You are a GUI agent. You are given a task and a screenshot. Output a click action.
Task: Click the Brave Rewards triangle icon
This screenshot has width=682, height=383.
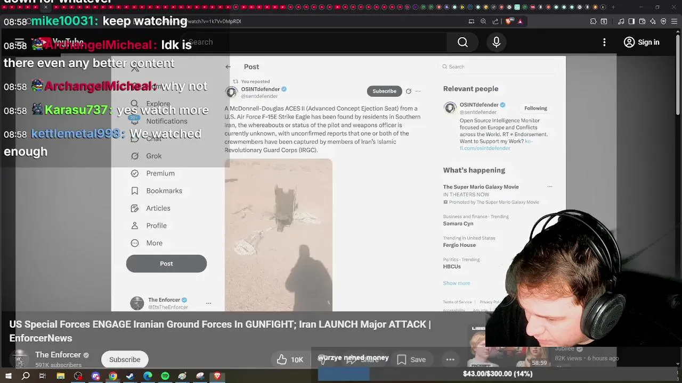point(520,21)
